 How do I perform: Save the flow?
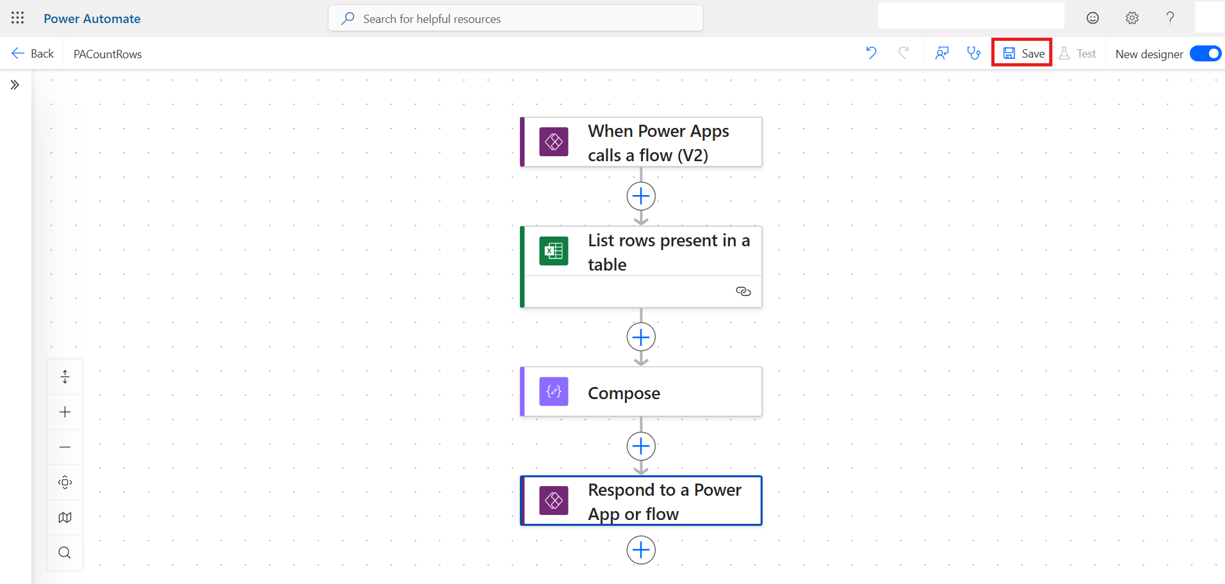click(x=1023, y=53)
